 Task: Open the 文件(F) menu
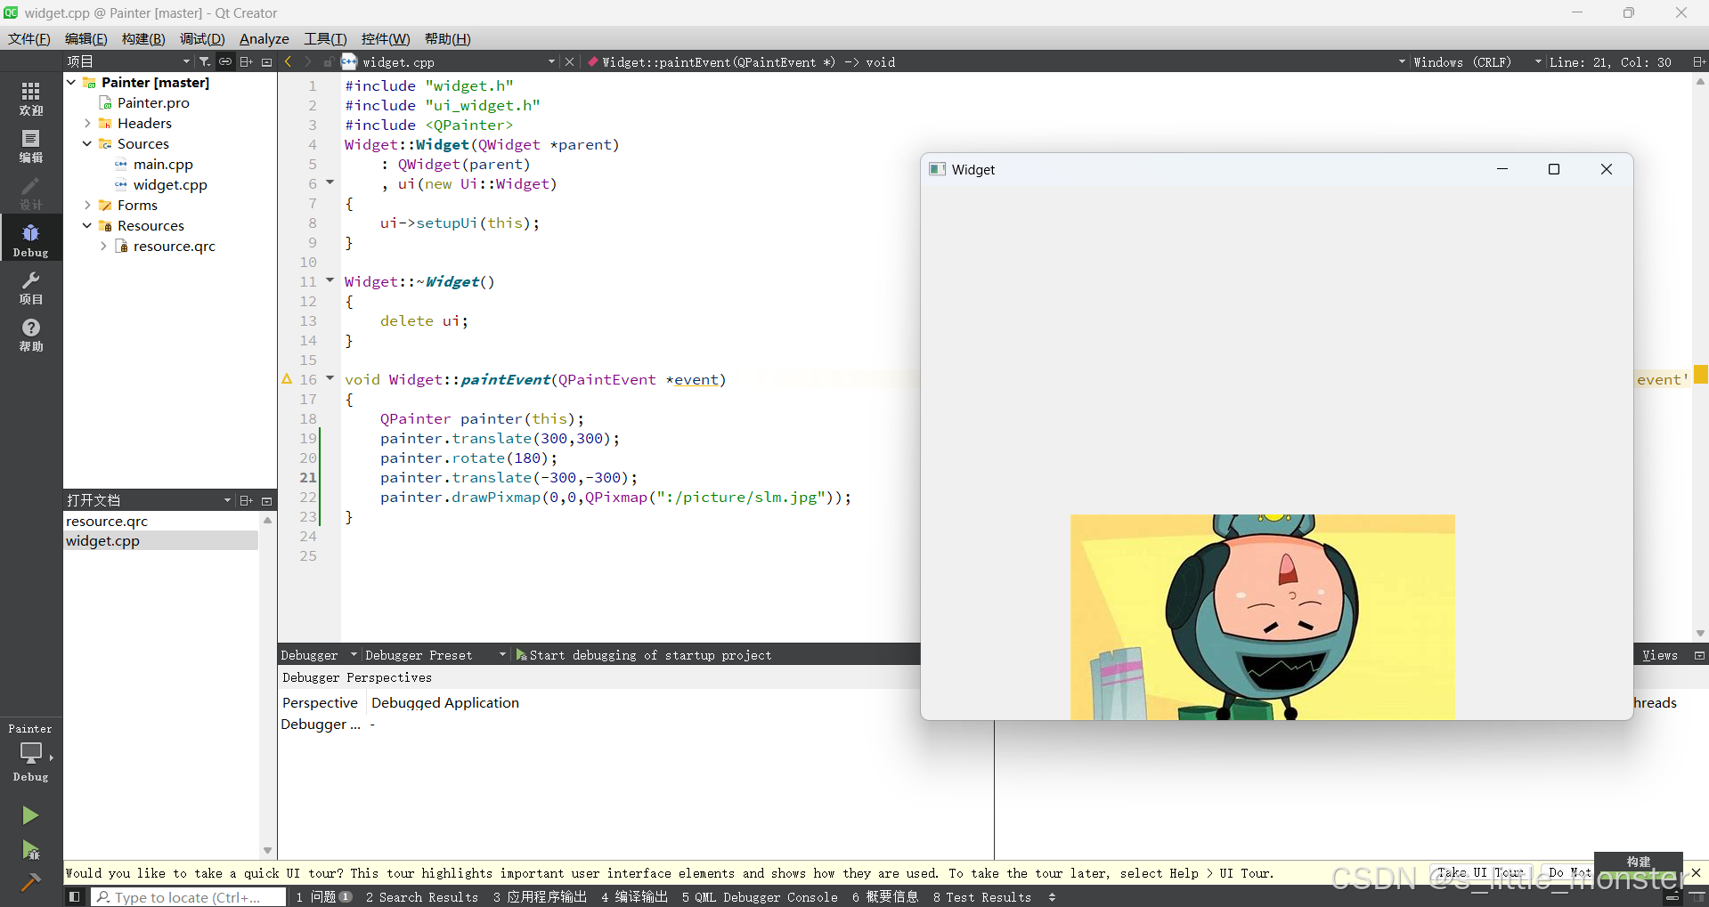tap(28, 38)
